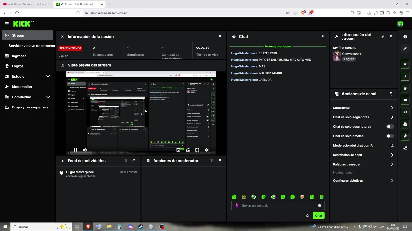The image size is (412, 231).
Task: Open the Windows Start menu
Action: (5, 227)
